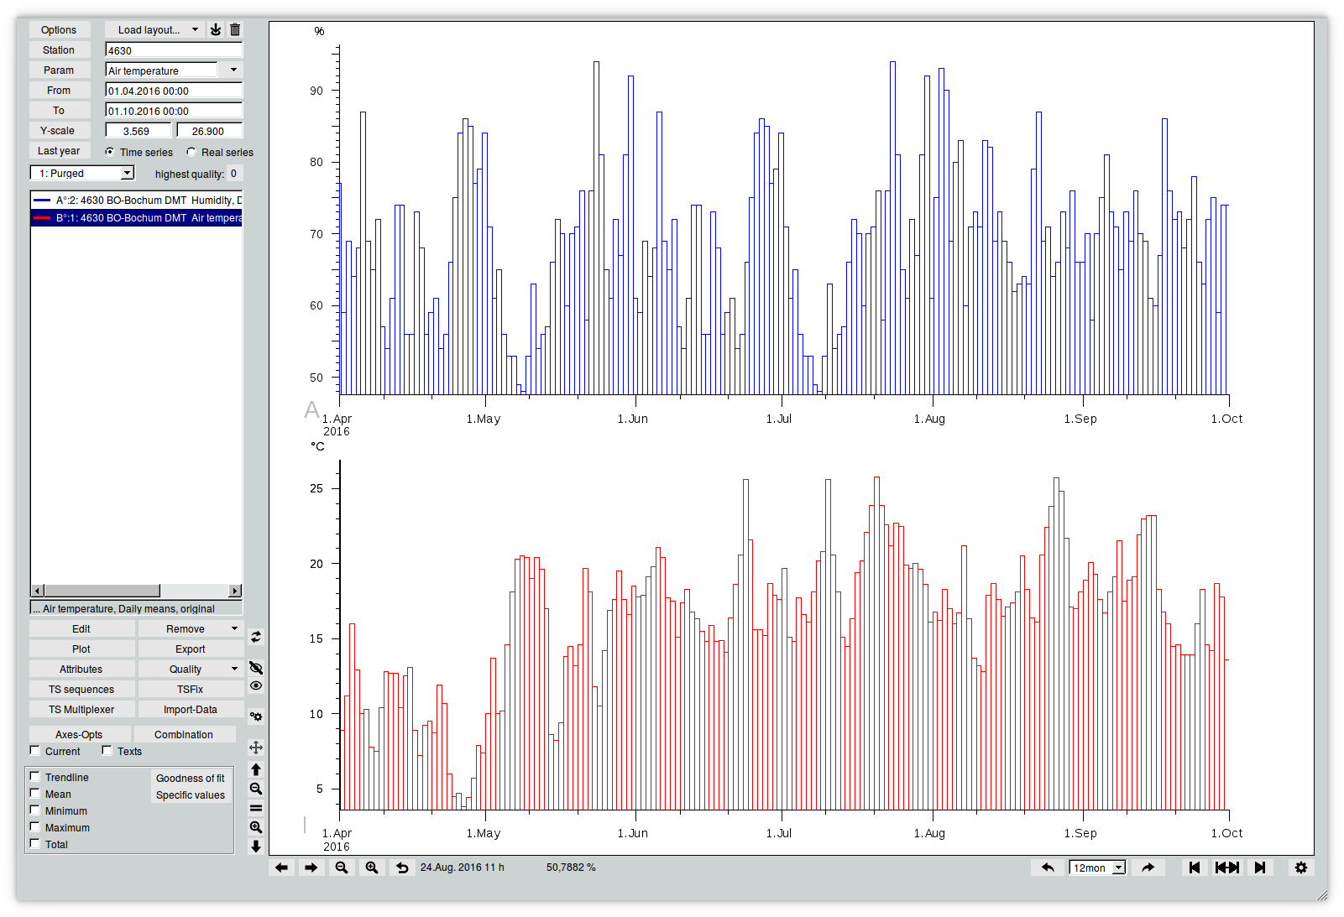Click the trash icon next to Load layout

tap(235, 29)
